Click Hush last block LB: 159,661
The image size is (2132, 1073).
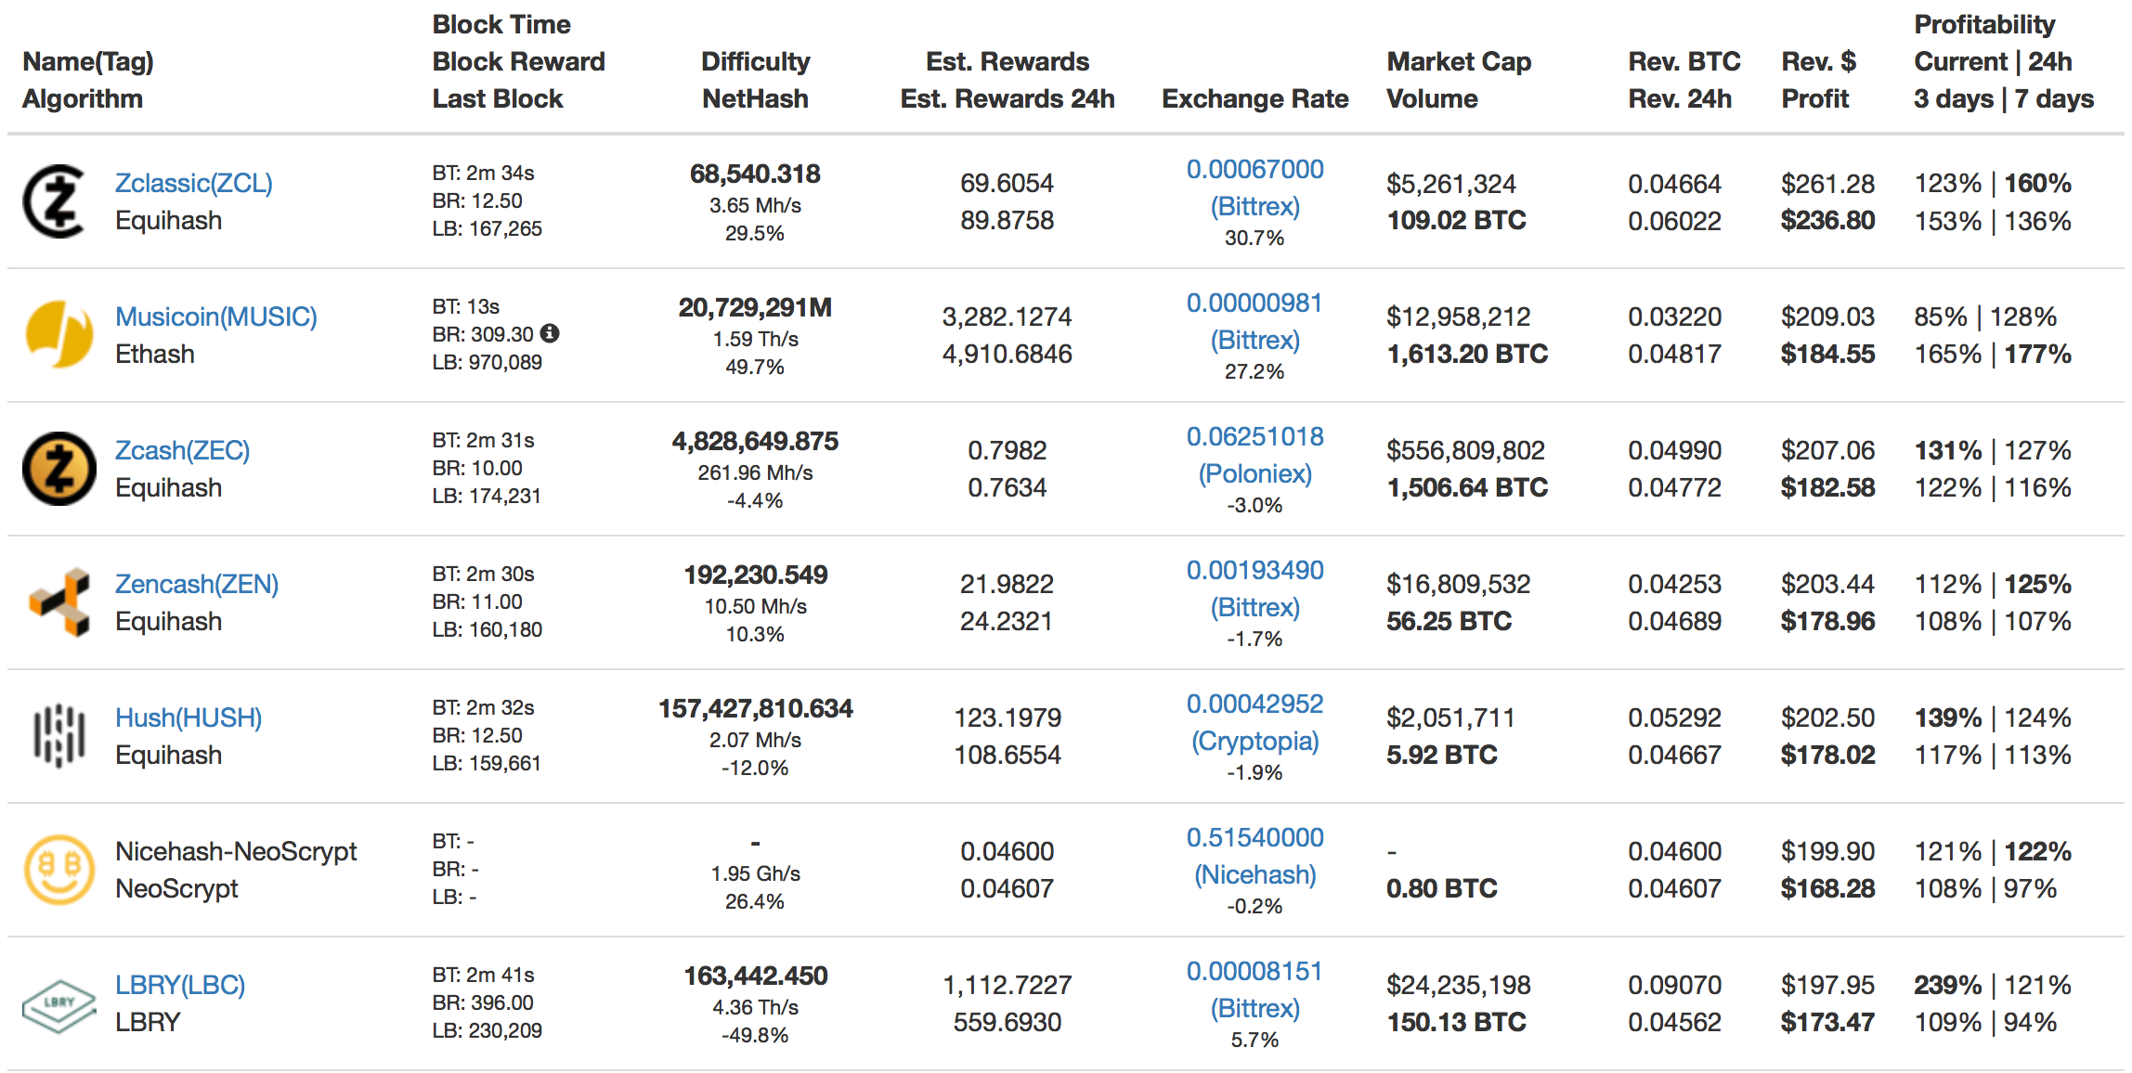487,764
